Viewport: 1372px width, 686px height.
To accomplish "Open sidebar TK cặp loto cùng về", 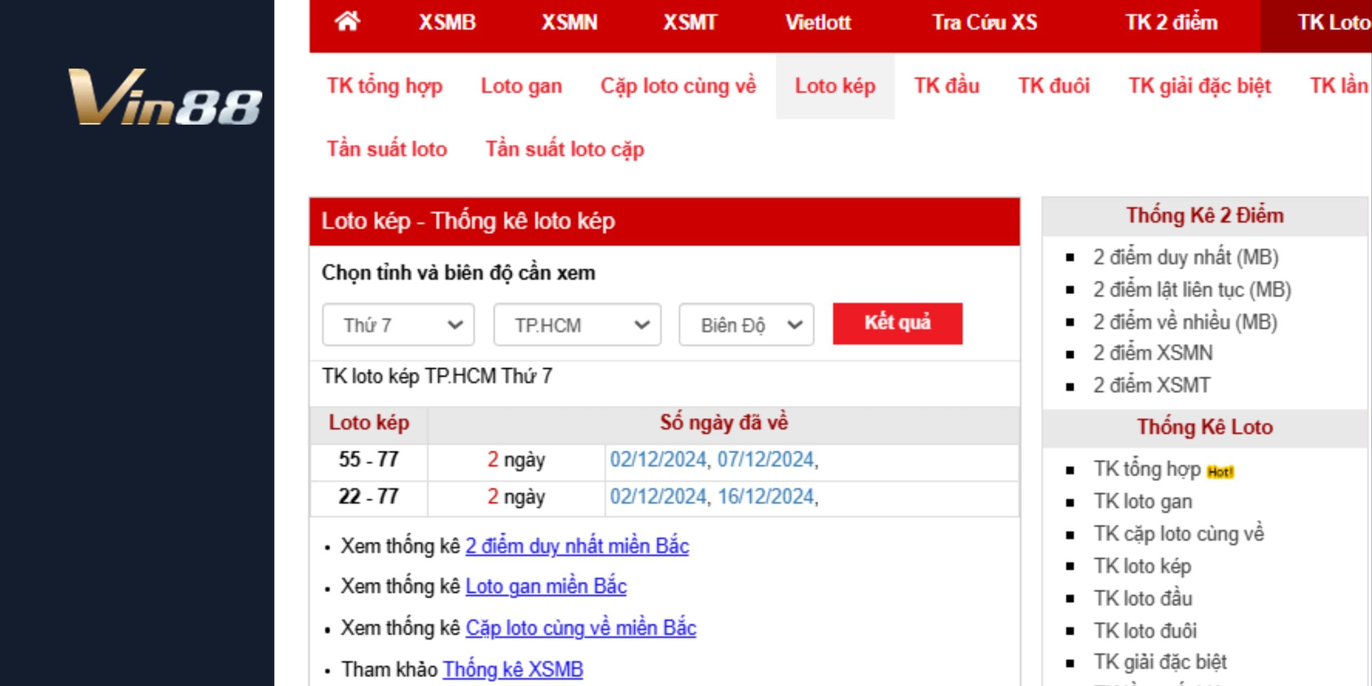I will 1179,534.
